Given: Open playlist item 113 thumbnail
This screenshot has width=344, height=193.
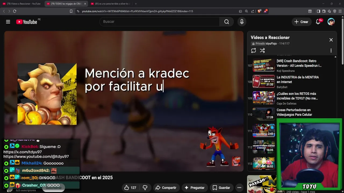Looking at the screenshot, I should 264,163.
